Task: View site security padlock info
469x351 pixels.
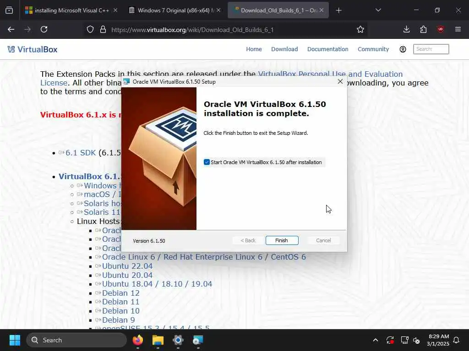Action: click(103, 29)
